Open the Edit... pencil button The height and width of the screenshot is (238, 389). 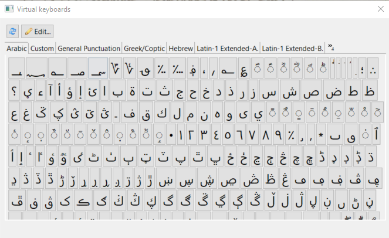point(37,32)
